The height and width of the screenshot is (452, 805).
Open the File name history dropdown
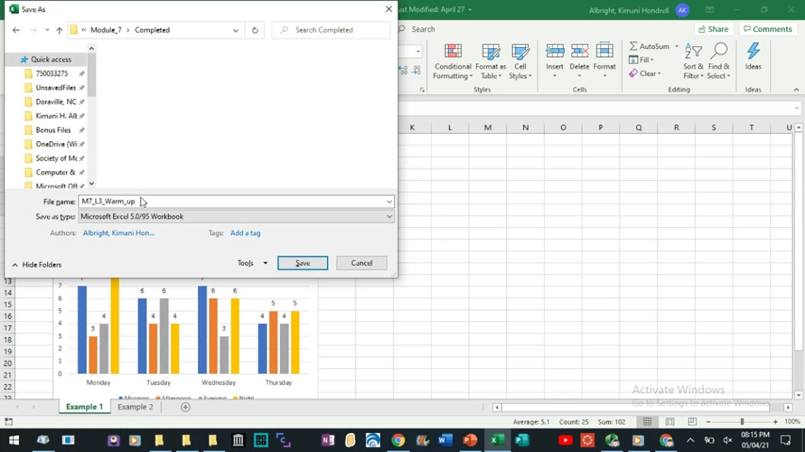pyautogui.click(x=389, y=202)
